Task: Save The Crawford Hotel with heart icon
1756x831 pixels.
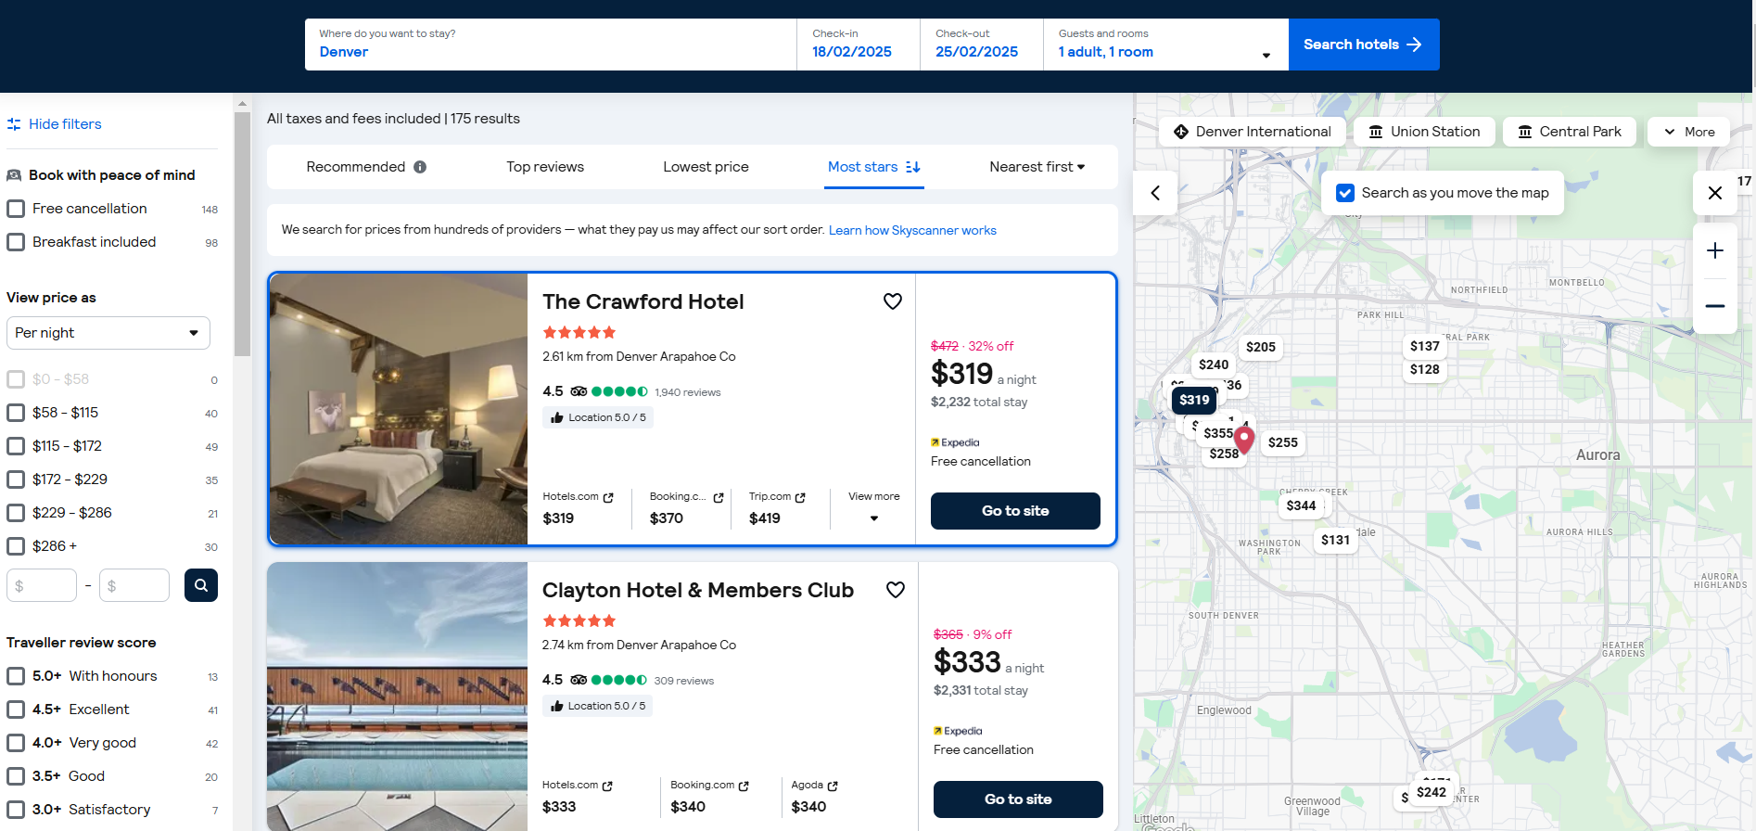Action: (x=892, y=301)
